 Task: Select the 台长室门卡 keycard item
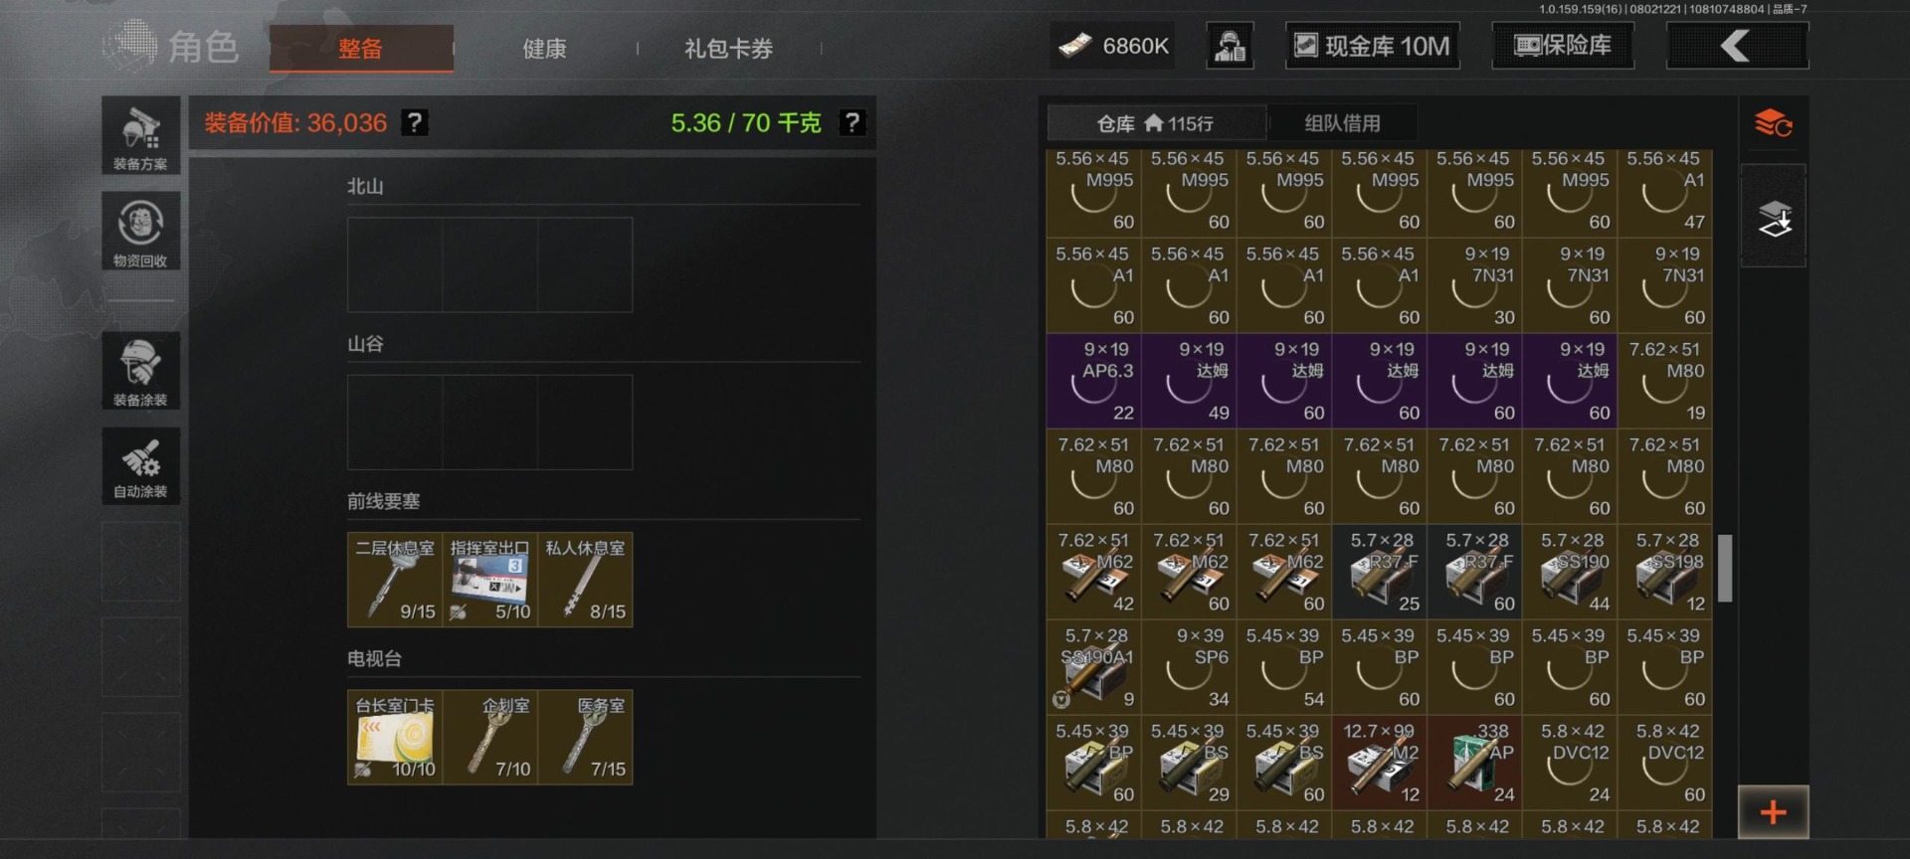point(395,738)
